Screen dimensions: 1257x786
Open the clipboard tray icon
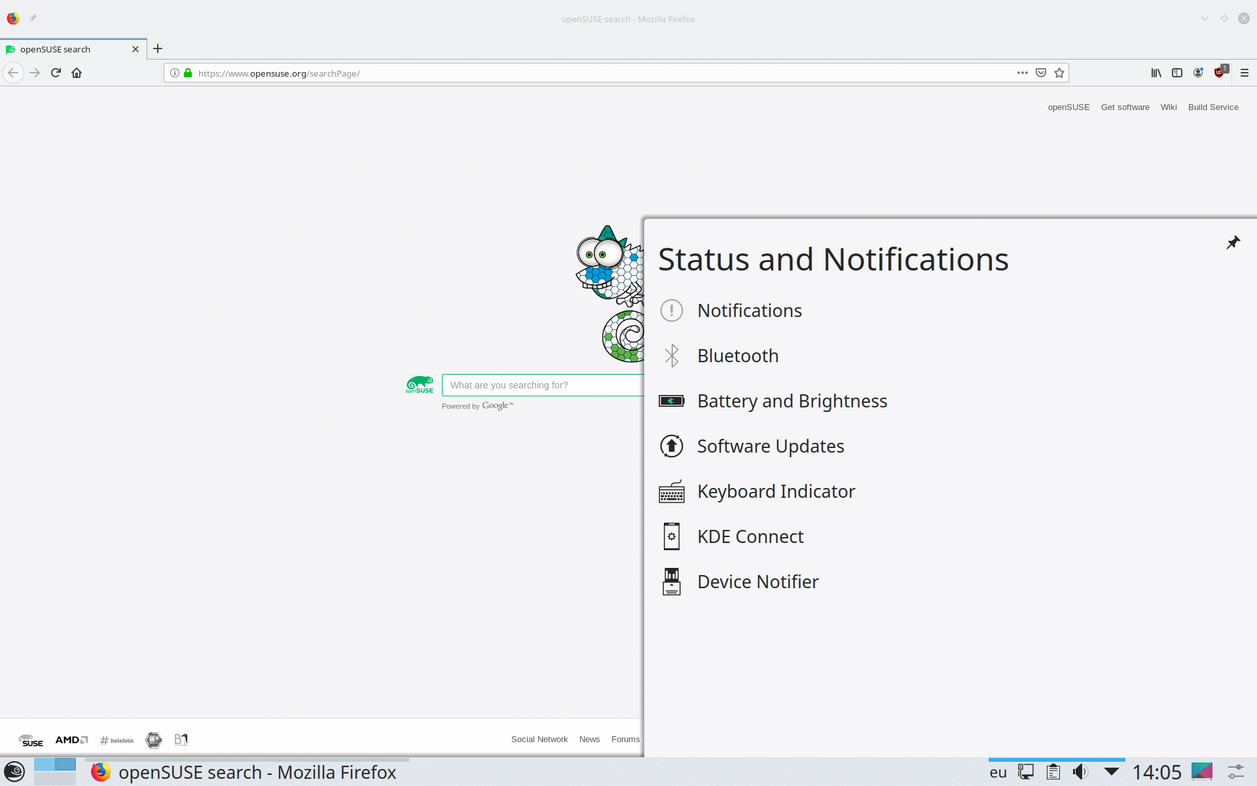(1053, 772)
